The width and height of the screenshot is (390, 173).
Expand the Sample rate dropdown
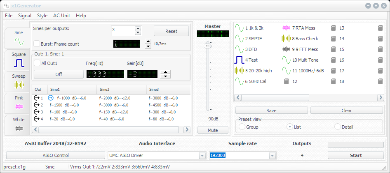click(x=272, y=155)
